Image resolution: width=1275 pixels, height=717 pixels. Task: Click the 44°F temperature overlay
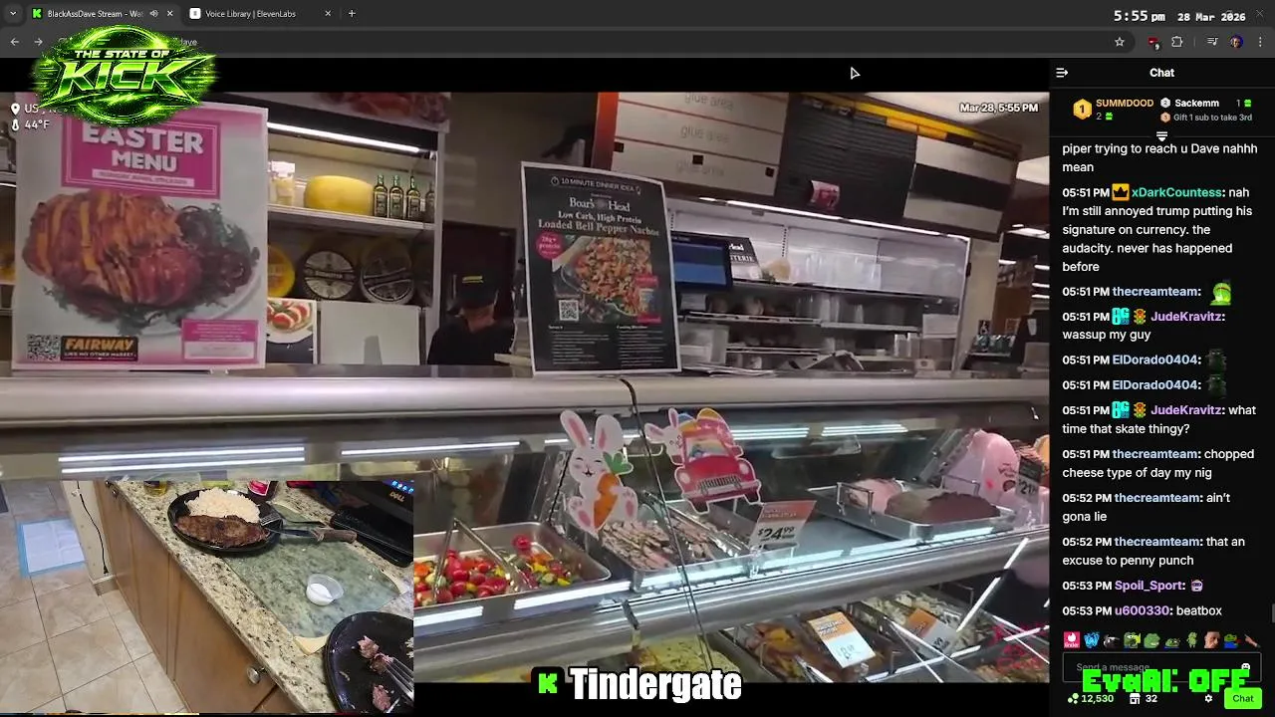(30, 124)
